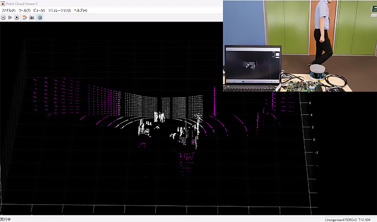The height and width of the screenshot is (222, 377).
Task: Pause the running simulation
Action: 3,18
